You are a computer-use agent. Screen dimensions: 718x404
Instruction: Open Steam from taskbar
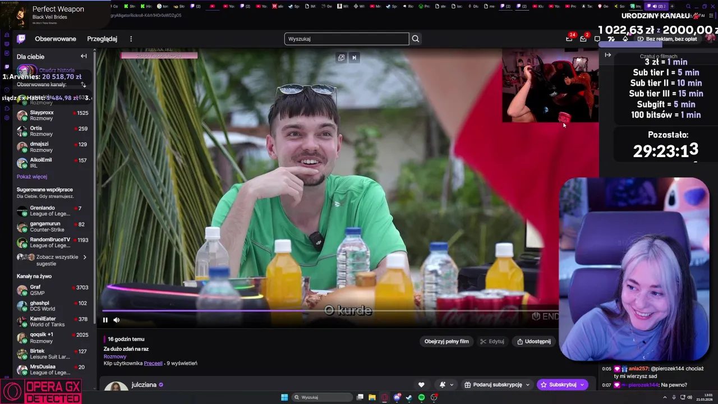click(409, 397)
